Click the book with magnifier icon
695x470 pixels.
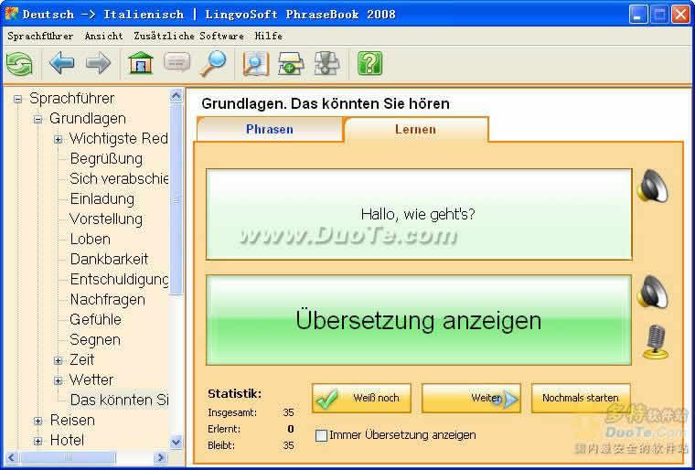tap(256, 64)
